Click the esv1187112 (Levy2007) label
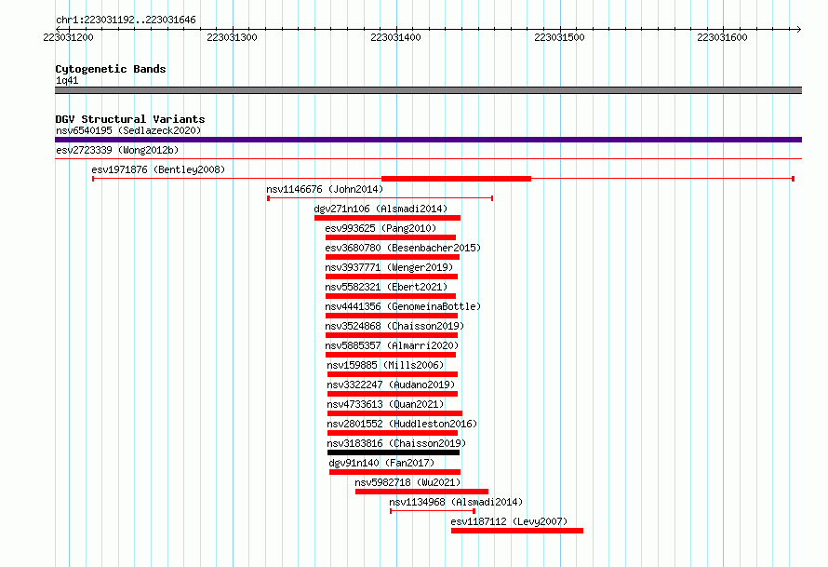The height and width of the screenshot is (567, 828). (x=509, y=521)
